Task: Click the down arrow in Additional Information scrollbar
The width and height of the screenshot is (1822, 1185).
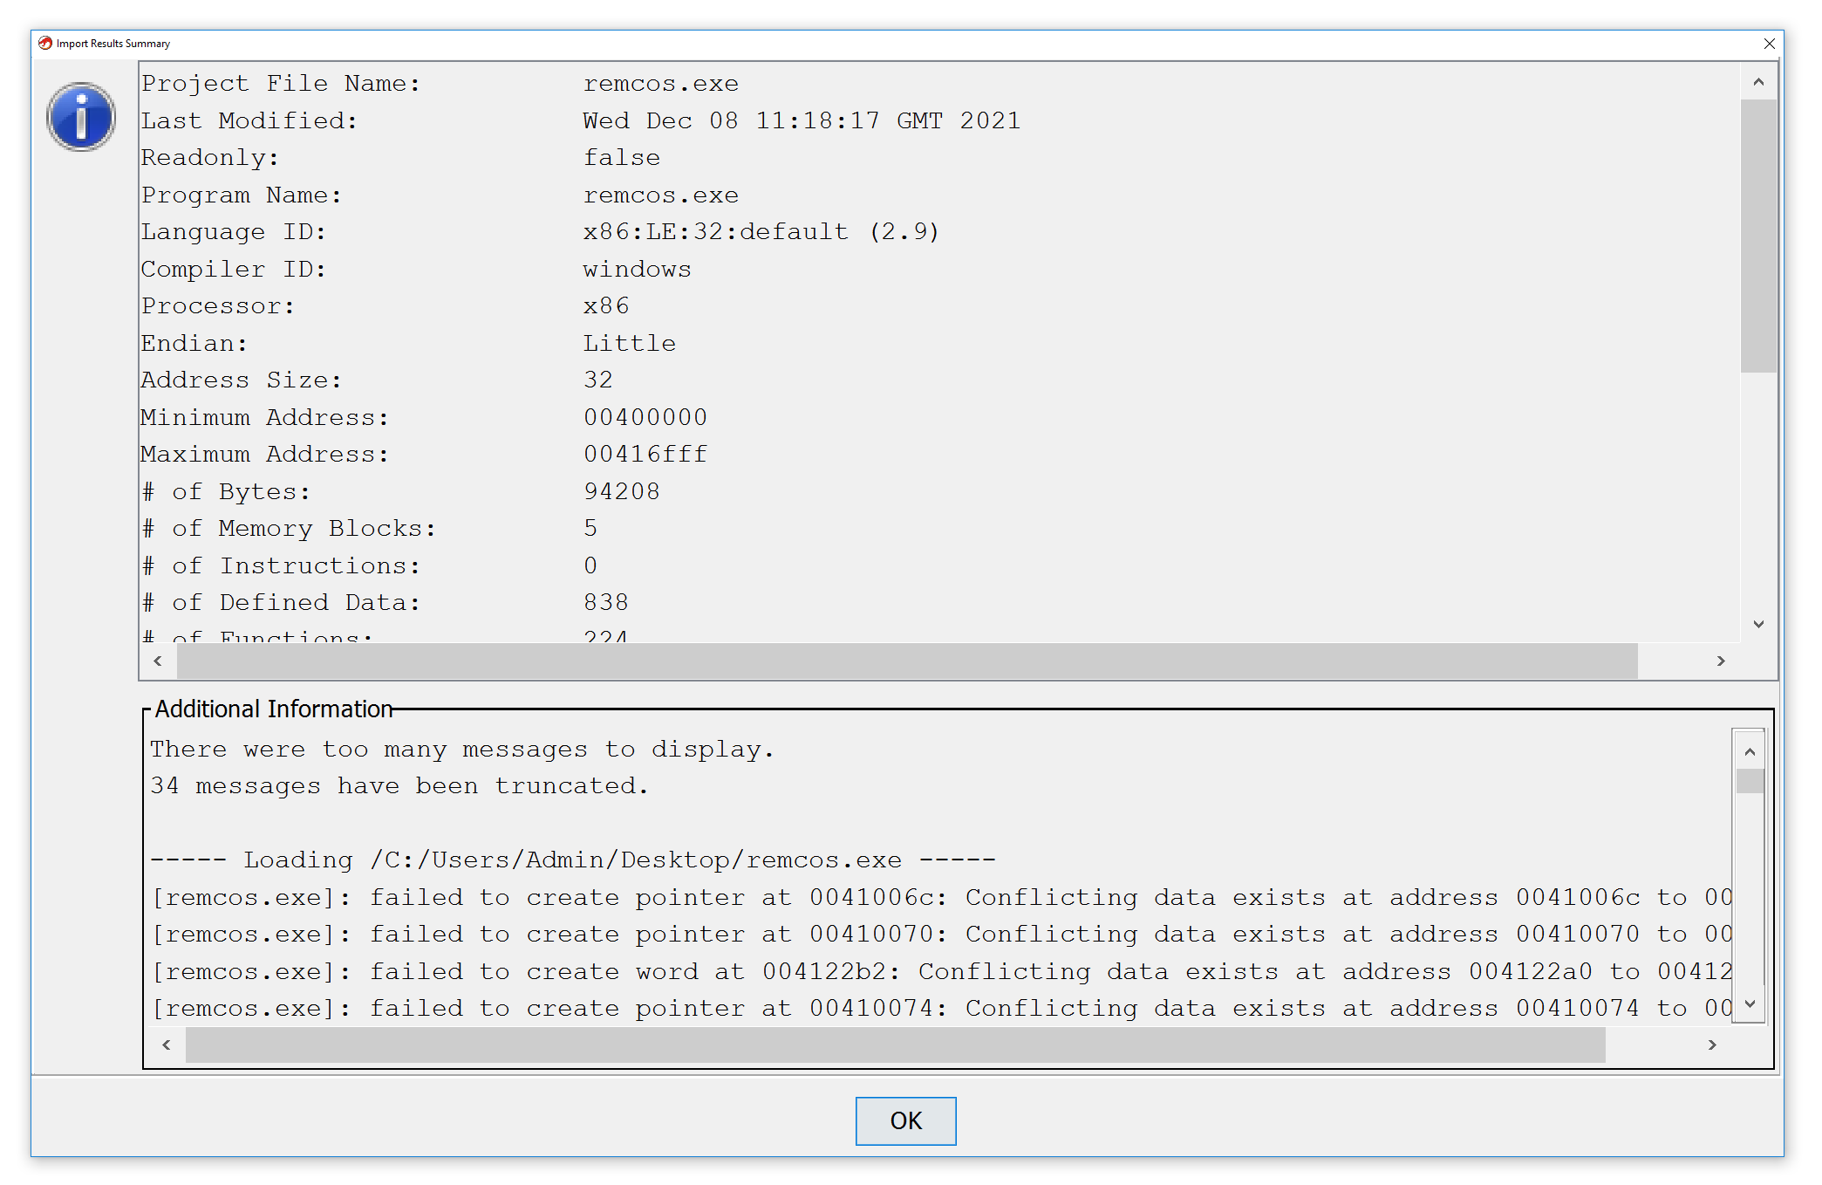Action: [x=1748, y=1003]
